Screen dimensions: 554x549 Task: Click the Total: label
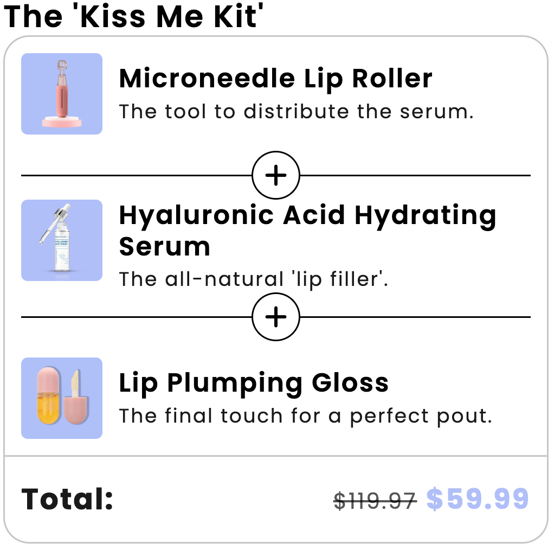coord(67,499)
